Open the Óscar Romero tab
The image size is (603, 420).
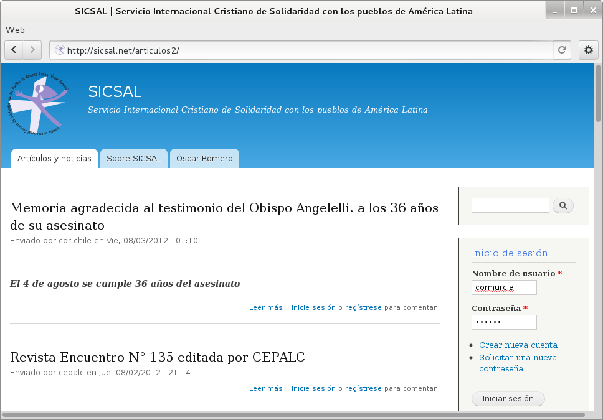tap(204, 159)
